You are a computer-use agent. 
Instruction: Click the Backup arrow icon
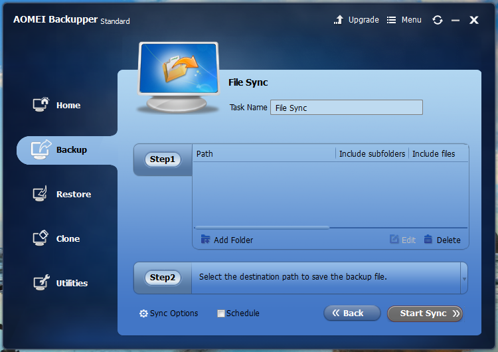tap(41, 149)
